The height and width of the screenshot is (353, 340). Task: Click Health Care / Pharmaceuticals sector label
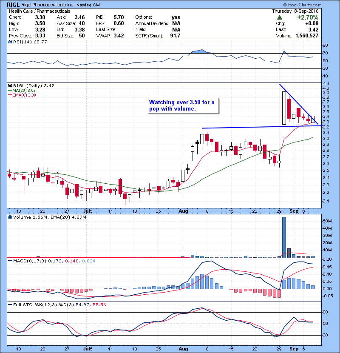pyautogui.click(x=40, y=11)
